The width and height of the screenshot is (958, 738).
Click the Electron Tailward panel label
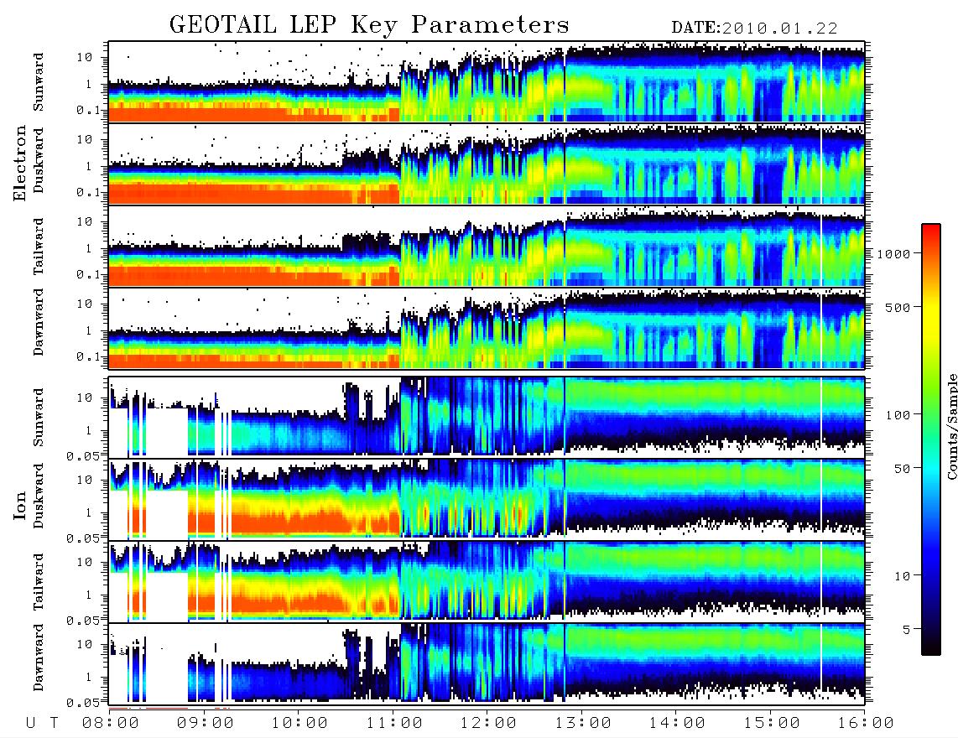coord(39,247)
